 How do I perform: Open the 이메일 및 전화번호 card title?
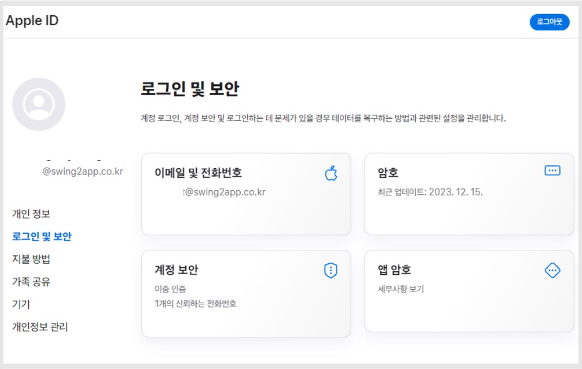coord(198,173)
